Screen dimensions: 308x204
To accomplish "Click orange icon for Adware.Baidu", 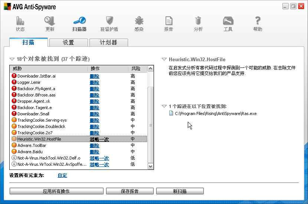I will [x=14, y=151].
